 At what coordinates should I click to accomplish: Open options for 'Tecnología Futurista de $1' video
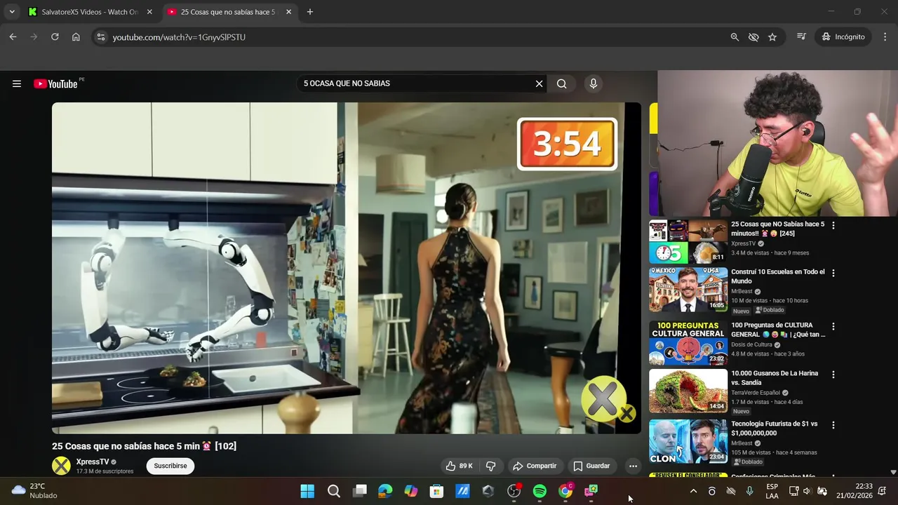(x=833, y=425)
